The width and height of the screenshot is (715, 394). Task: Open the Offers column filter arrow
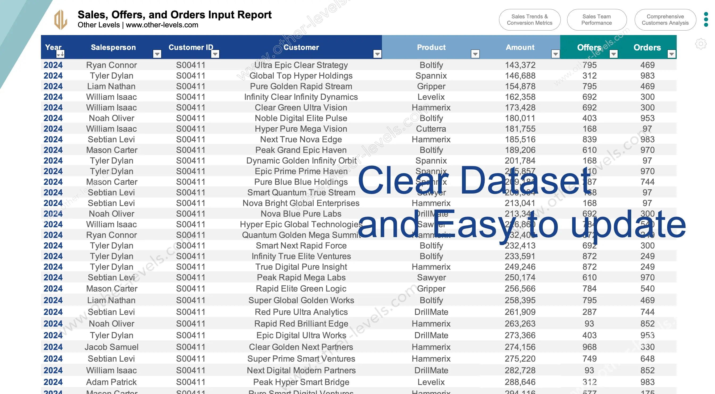pos(613,54)
